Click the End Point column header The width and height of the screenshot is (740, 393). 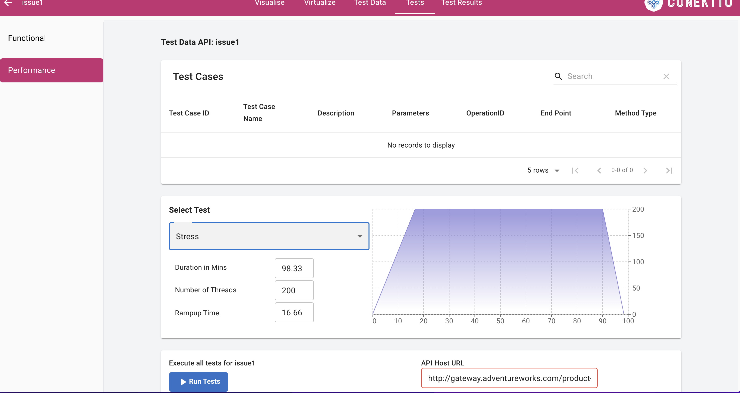(x=556, y=113)
